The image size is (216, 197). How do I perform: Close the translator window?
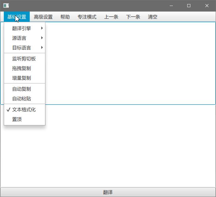pyautogui.click(x=207, y=6)
